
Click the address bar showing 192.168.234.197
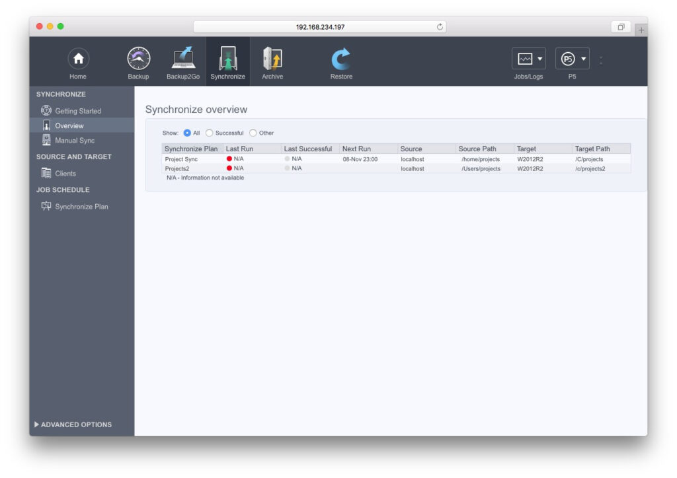[320, 27]
